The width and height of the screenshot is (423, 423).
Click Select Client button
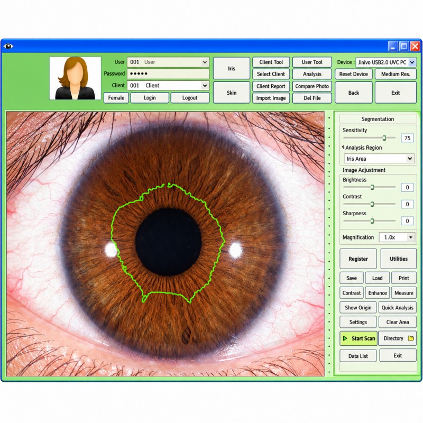point(271,74)
